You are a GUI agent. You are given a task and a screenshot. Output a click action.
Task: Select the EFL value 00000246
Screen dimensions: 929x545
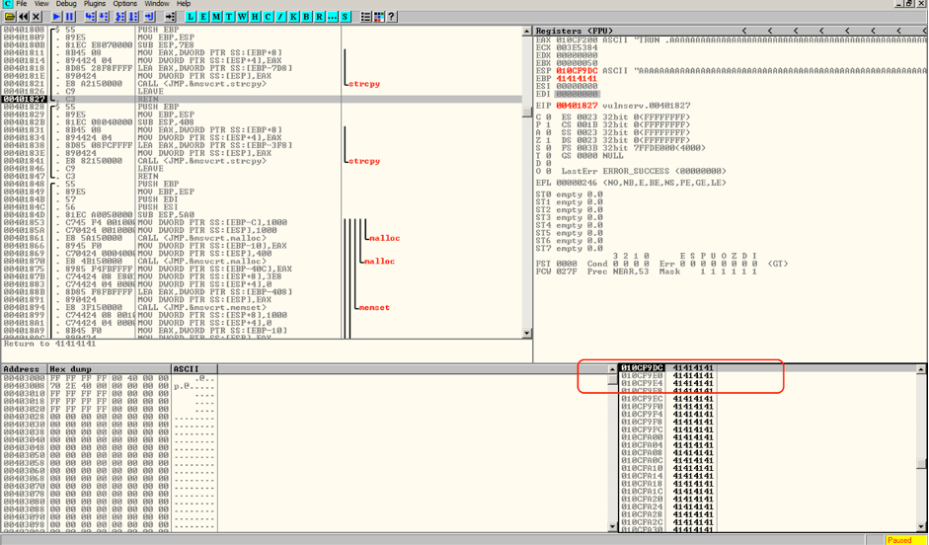point(577,183)
